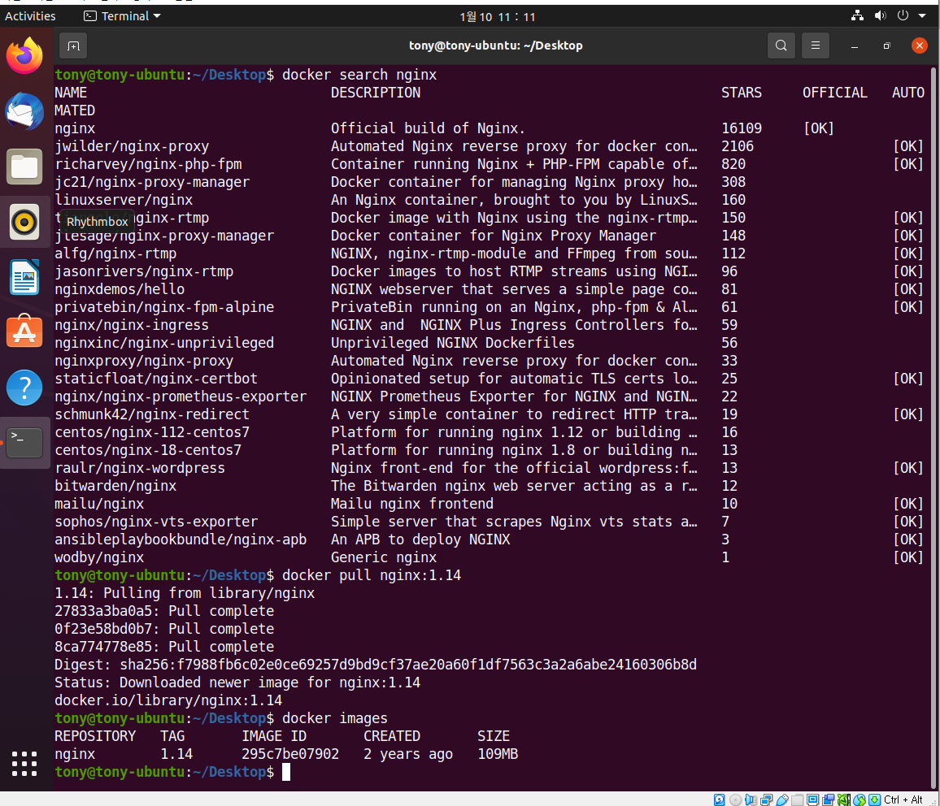Click the 109MB size value
The height and width of the screenshot is (806, 940).
tap(498, 754)
